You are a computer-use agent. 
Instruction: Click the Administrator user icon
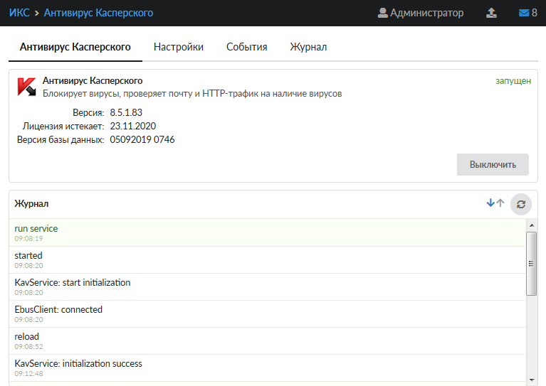click(383, 13)
